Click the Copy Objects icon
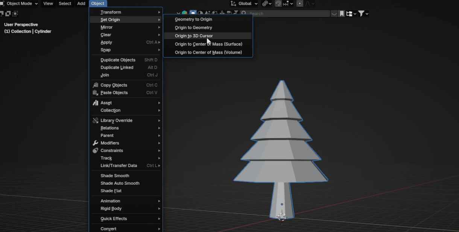Image resolution: width=459 pixels, height=232 pixels. 96,85
